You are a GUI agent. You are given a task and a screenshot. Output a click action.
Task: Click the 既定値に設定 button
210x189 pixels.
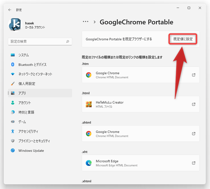183,39
